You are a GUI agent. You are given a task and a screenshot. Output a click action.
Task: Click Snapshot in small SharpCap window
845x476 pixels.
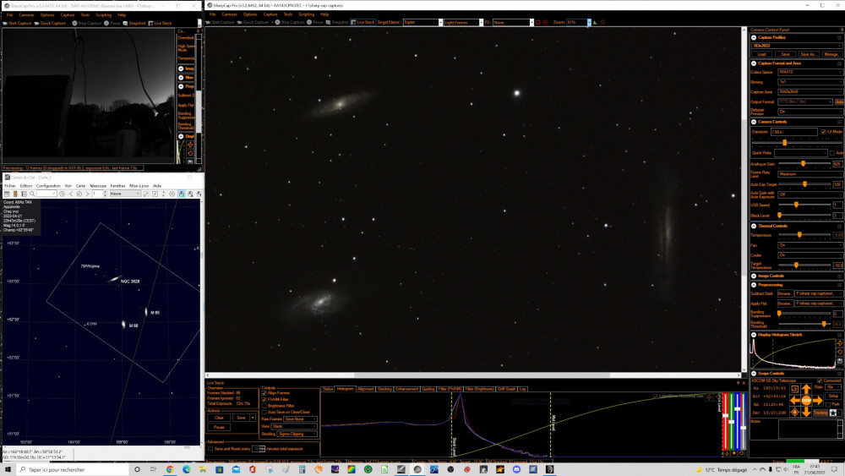pyautogui.click(x=134, y=23)
